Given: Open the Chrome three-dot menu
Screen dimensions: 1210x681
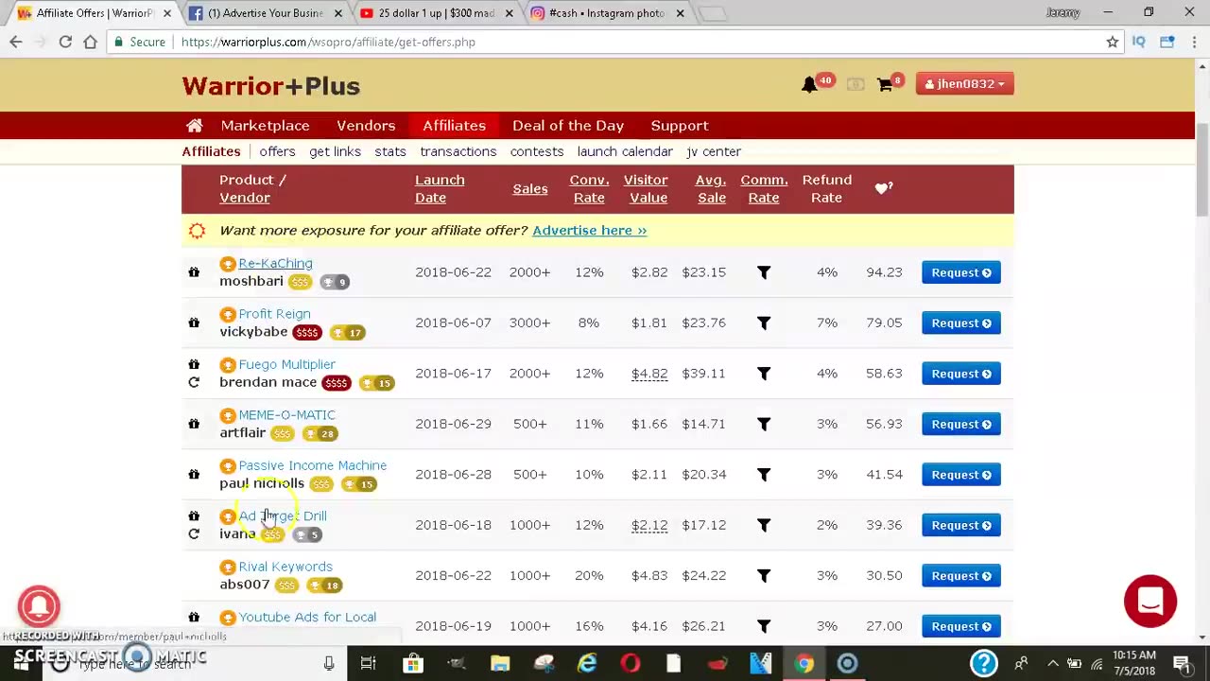Looking at the screenshot, I should point(1194,42).
